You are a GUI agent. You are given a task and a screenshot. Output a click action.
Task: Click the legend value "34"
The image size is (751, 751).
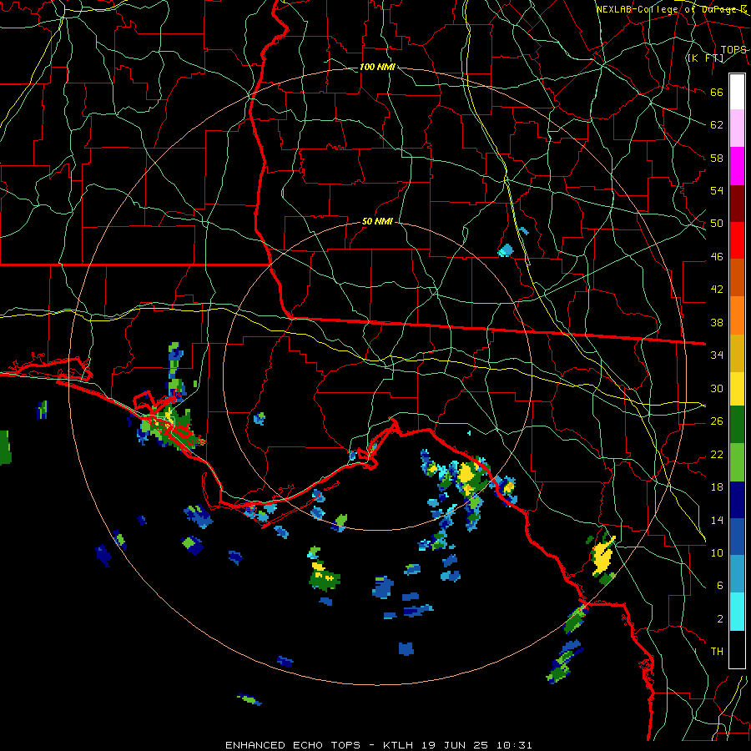717,355
